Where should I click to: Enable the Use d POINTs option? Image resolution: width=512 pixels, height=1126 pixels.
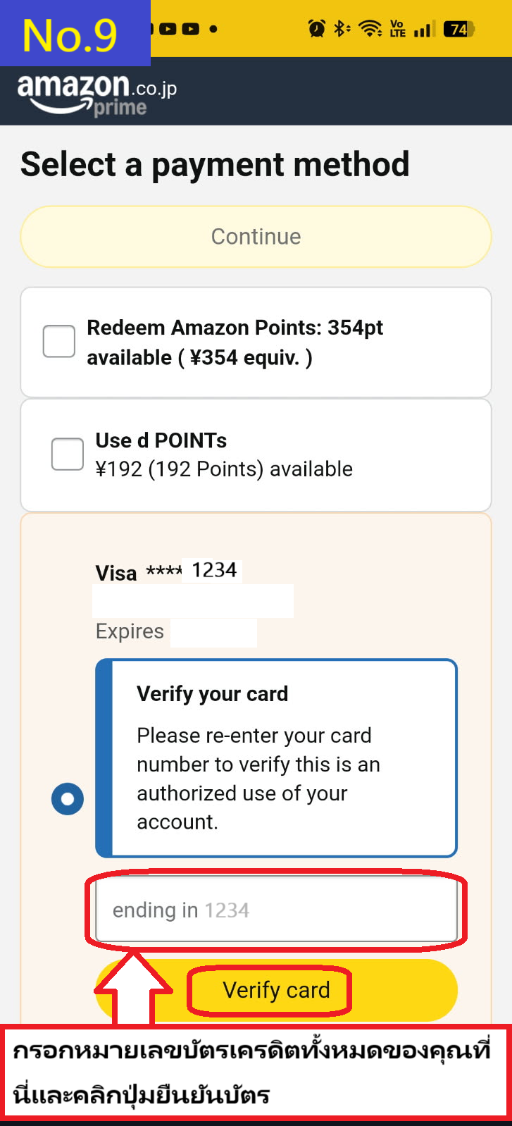coord(67,454)
